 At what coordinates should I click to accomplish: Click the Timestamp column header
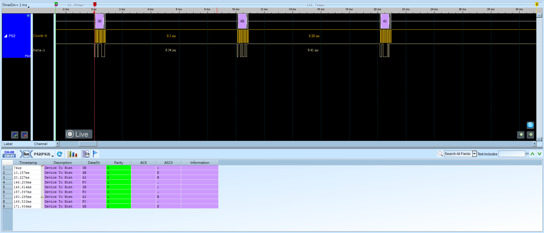(28, 163)
